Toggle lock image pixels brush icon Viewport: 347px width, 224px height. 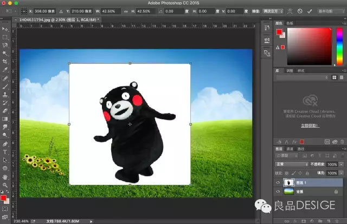click(x=293, y=173)
